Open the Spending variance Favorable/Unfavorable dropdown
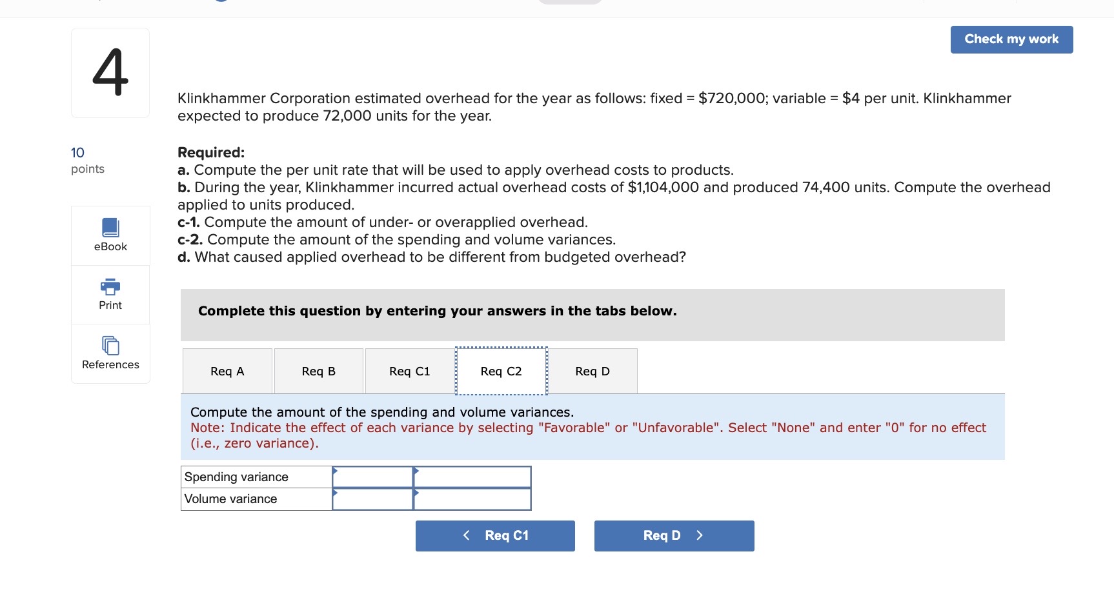The image size is (1114, 605). [416, 471]
